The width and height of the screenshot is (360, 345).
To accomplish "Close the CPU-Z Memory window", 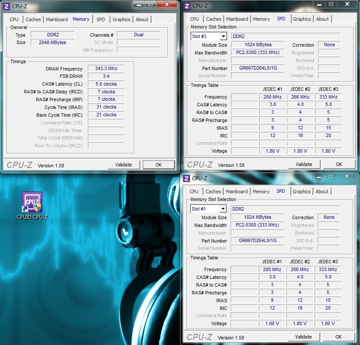I will pos(167,5).
